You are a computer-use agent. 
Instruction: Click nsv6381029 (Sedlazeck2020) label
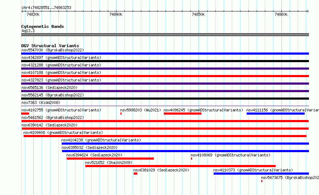[161, 170]
